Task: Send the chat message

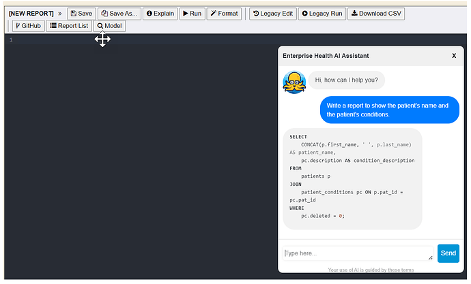Action: (x=448, y=253)
